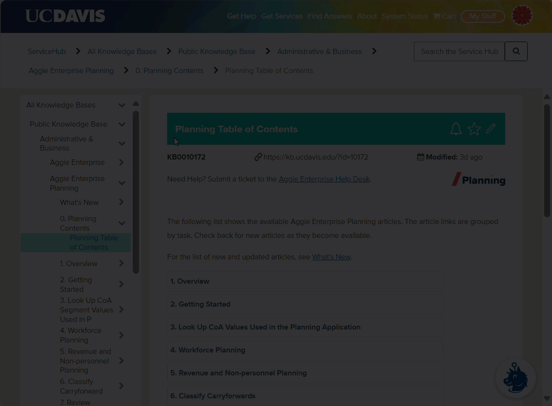The width and height of the screenshot is (552, 406).
Task: Go to Administrative & Business breadcrumb
Action: [x=319, y=52]
